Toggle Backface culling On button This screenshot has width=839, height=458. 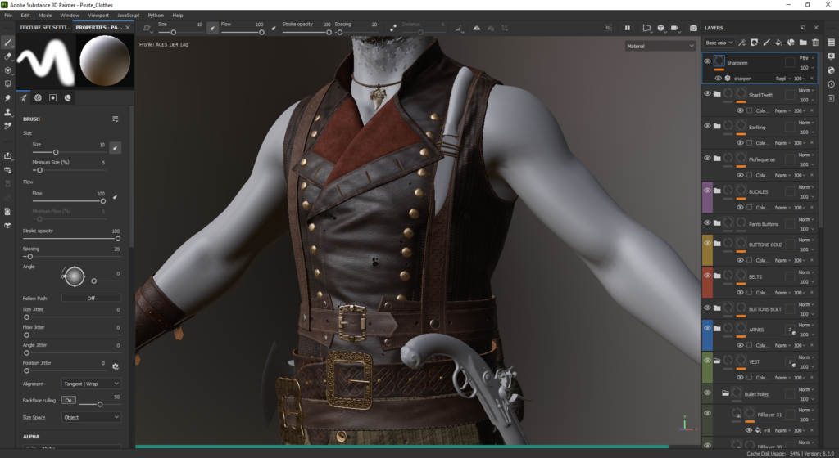69,400
